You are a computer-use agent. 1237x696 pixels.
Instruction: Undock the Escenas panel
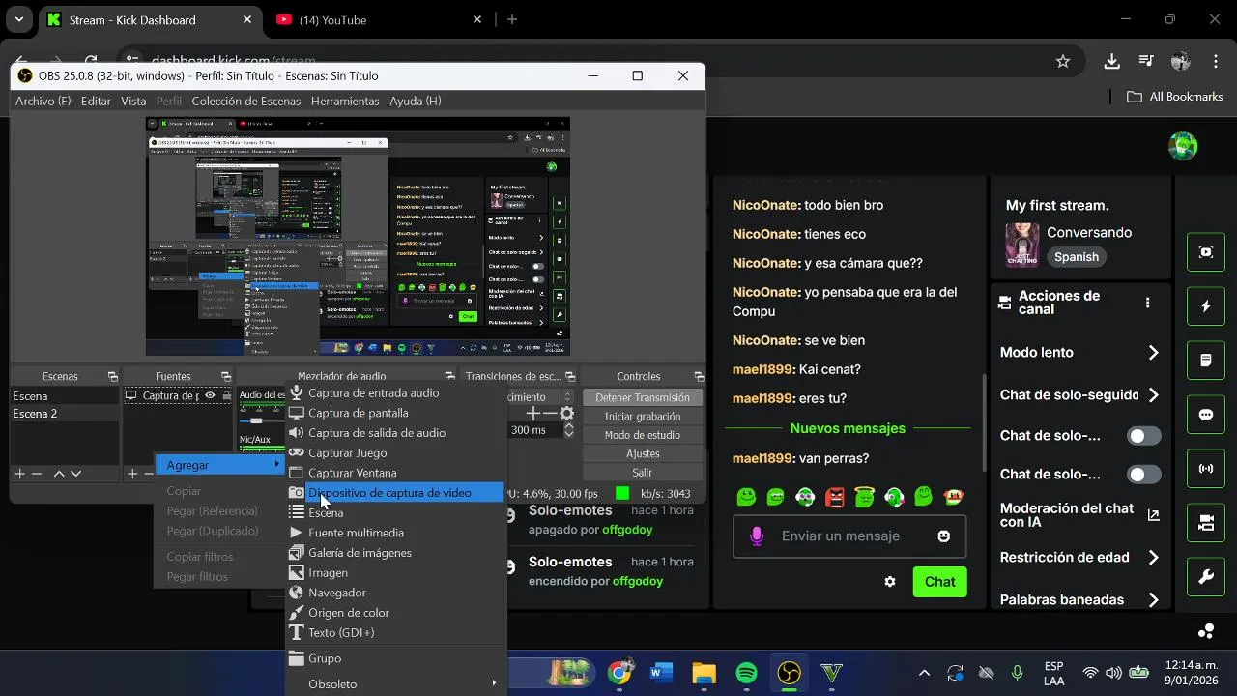coord(113,377)
